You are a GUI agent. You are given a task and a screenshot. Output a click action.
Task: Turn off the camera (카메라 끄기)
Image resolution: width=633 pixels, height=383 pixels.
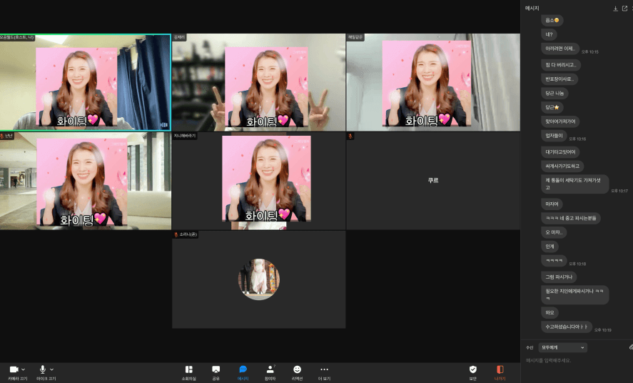(x=13, y=369)
